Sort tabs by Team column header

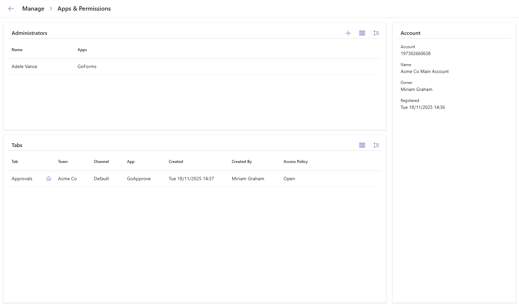pyautogui.click(x=63, y=162)
